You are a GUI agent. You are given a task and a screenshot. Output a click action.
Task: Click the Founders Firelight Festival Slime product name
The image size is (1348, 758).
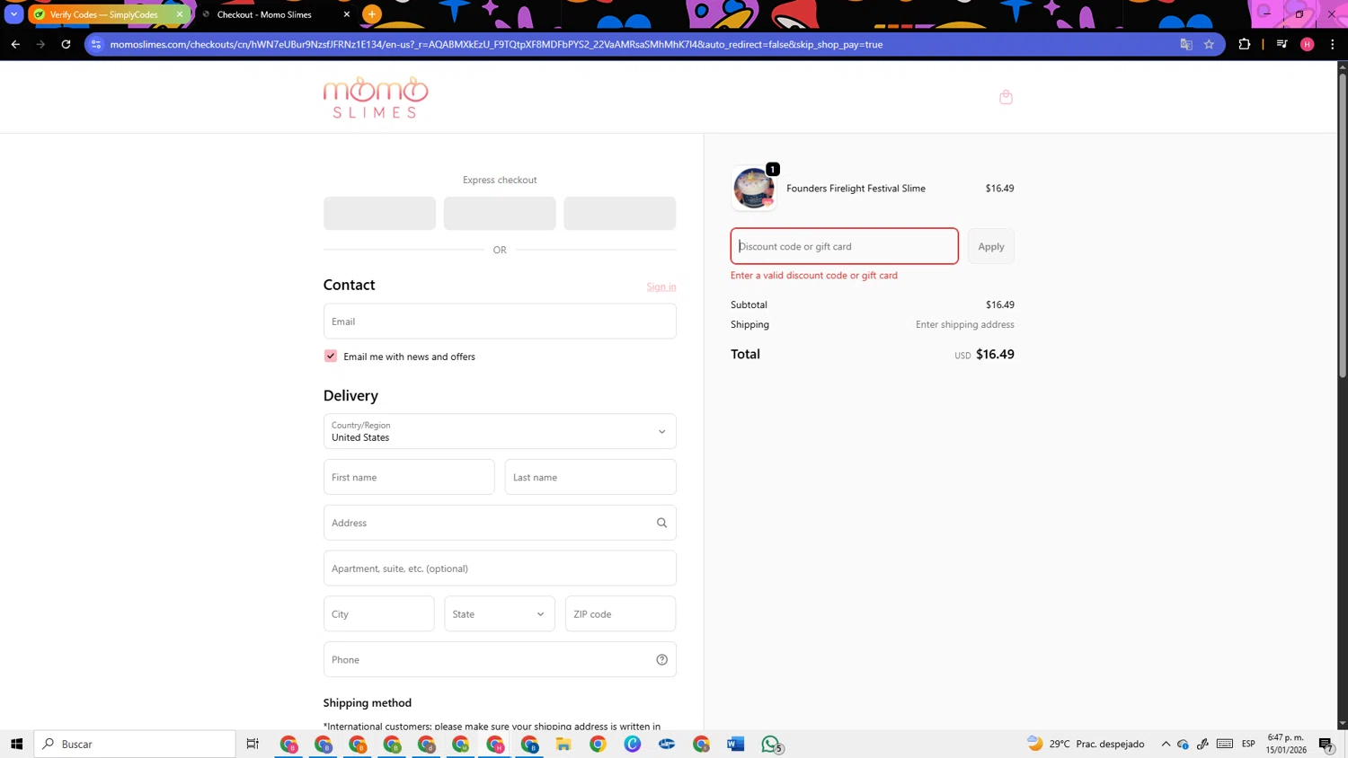point(856,188)
